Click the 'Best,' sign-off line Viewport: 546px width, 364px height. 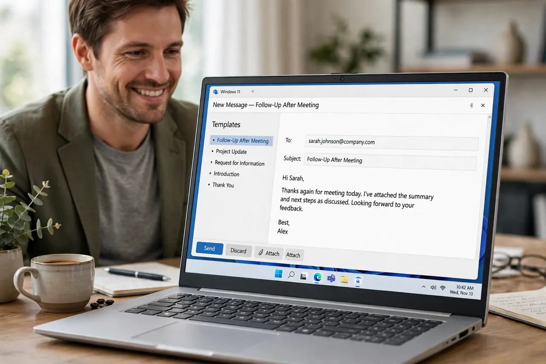[x=284, y=222]
